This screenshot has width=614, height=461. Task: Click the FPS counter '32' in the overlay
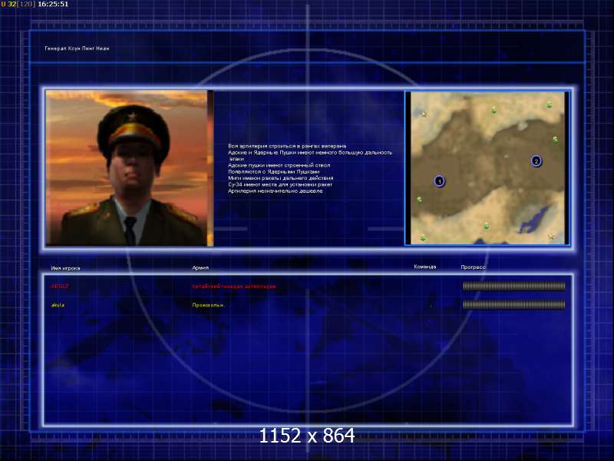[12, 4]
